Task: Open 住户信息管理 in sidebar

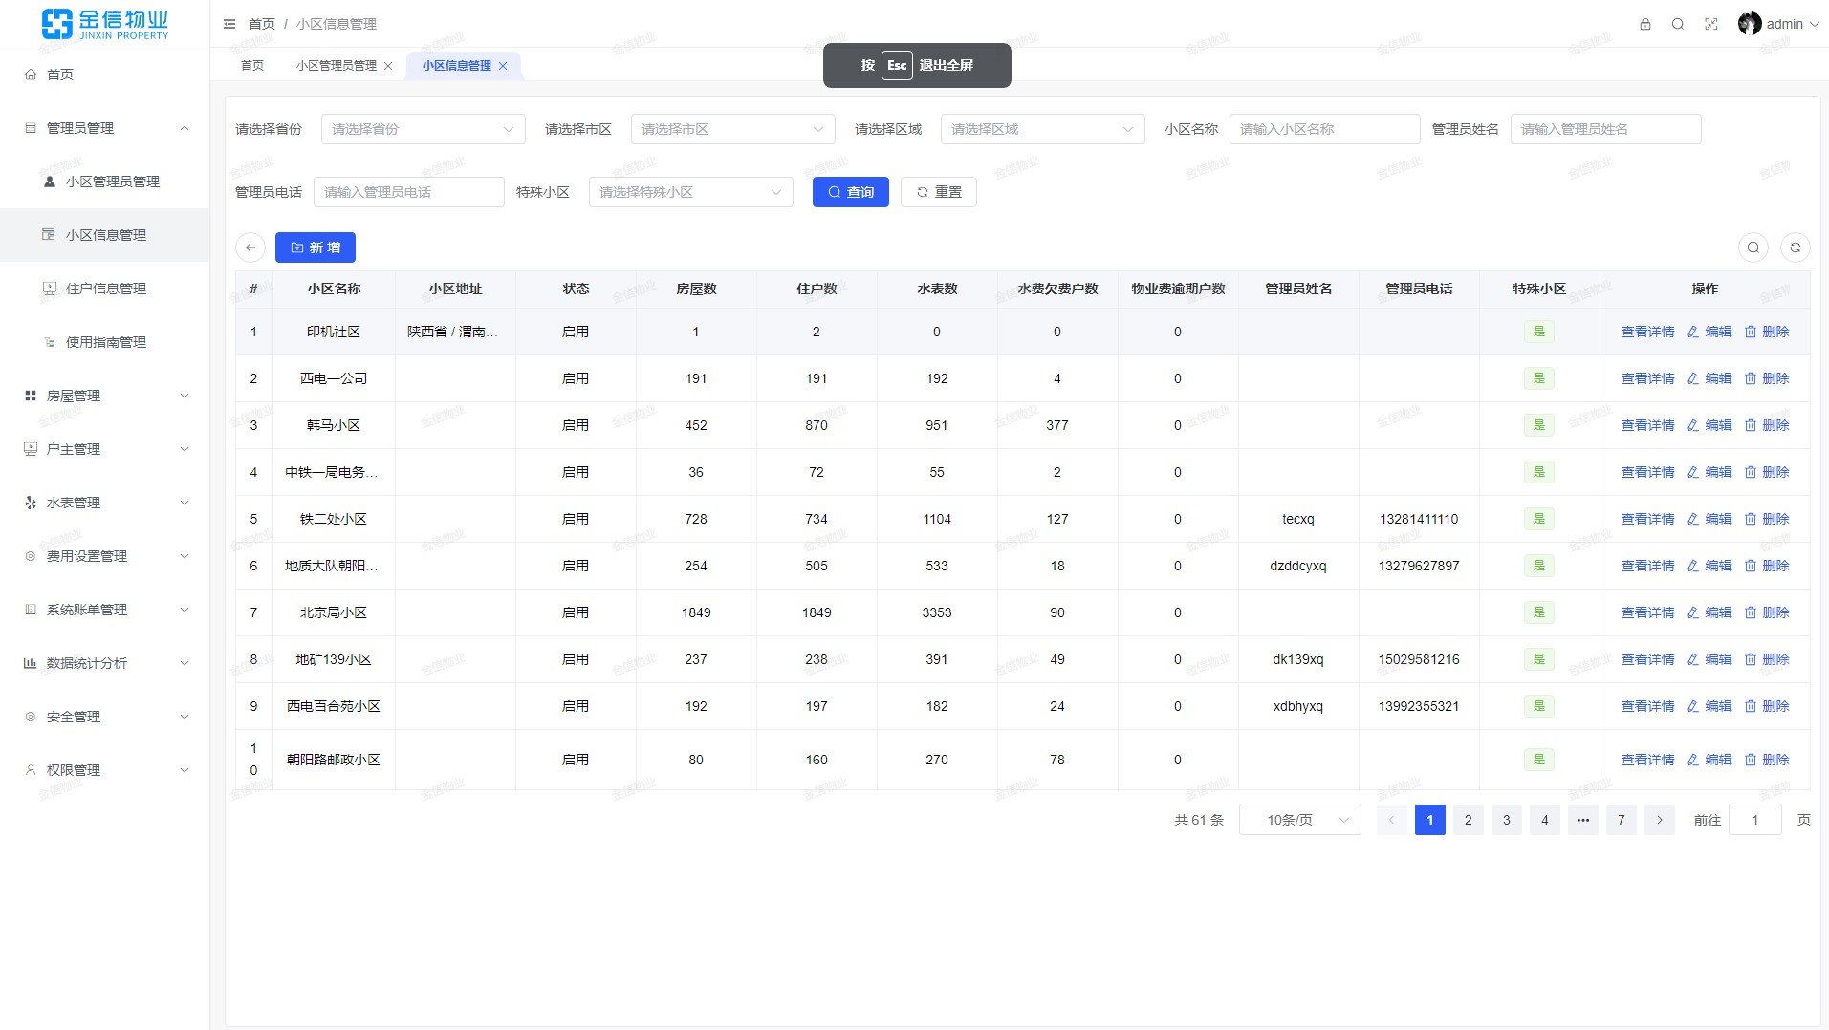Action: [105, 289]
